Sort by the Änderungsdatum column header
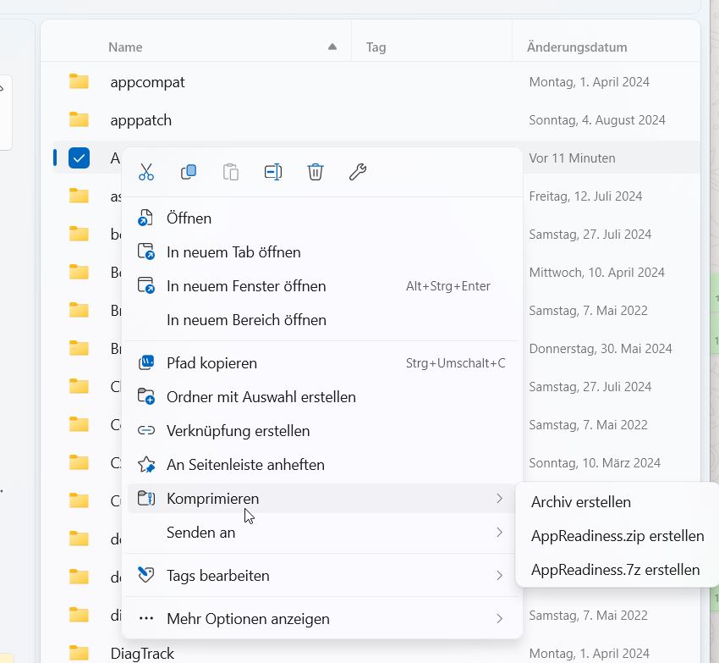This screenshot has width=719, height=663. click(577, 47)
